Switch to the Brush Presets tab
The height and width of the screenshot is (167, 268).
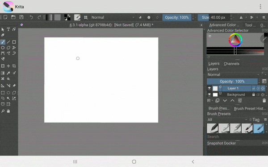pyautogui.click(x=219, y=108)
